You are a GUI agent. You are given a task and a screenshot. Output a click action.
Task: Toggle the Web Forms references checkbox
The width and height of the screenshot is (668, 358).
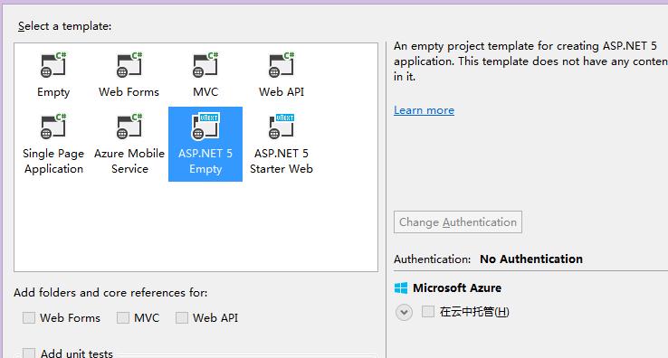click(29, 317)
